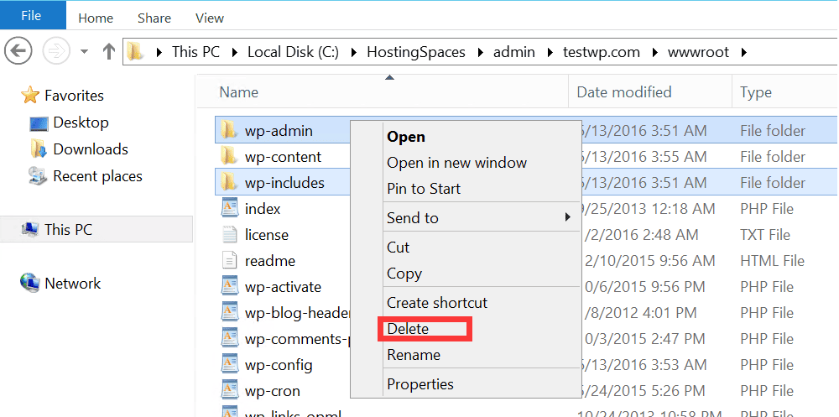Image resolution: width=839 pixels, height=417 pixels.
Task: Switch to the Home ribbon tab
Action: click(x=96, y=18)
